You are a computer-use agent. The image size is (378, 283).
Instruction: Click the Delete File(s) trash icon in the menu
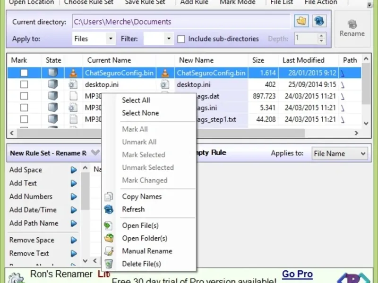(x=109, y=264)
